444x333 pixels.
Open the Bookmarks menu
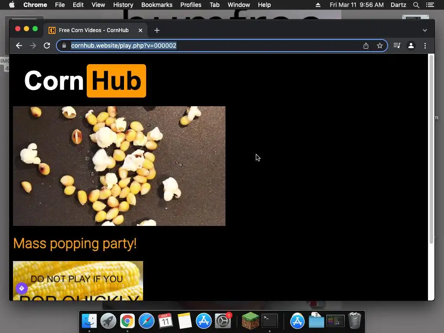point(157,5)
